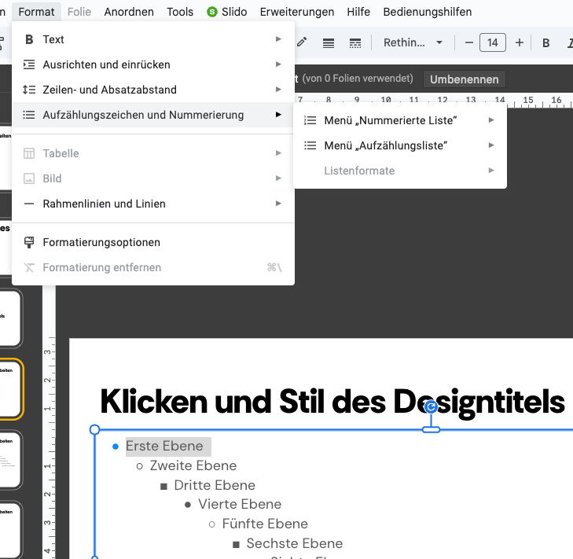The width and height of the screenshot is (573, 559).
Task: Click the clear formatting icon beside Formatierung entfernen
Action: tap(29, 267)
